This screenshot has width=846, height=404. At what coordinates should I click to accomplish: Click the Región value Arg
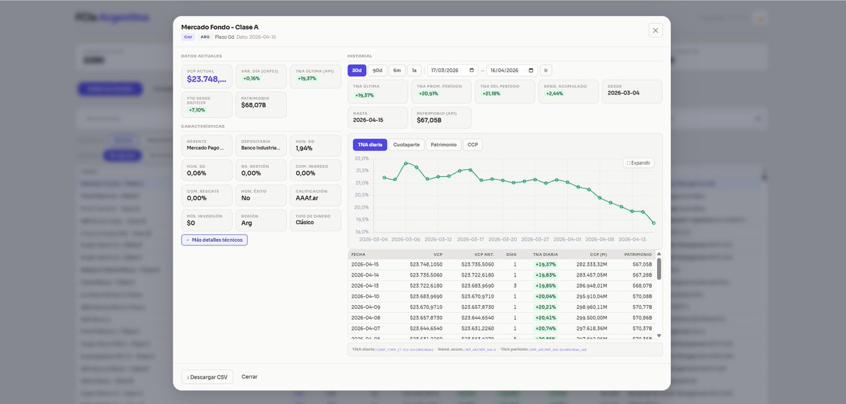point(247,223)
